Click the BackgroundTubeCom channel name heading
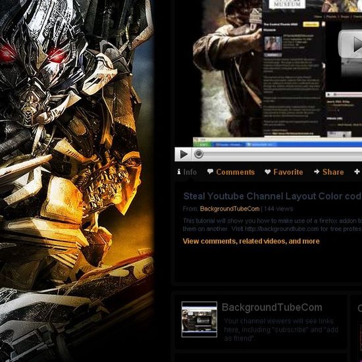 (272, 307)
